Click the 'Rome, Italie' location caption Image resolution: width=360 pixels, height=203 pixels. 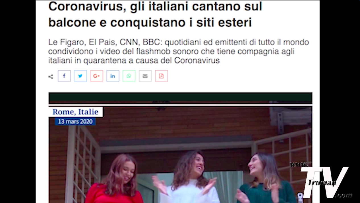(x=75, y=112)
